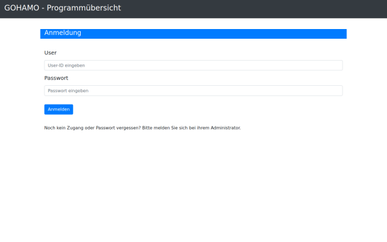Select the Anmeldung heading text
Screen dimensions: 387x242
tap(63, 33)
